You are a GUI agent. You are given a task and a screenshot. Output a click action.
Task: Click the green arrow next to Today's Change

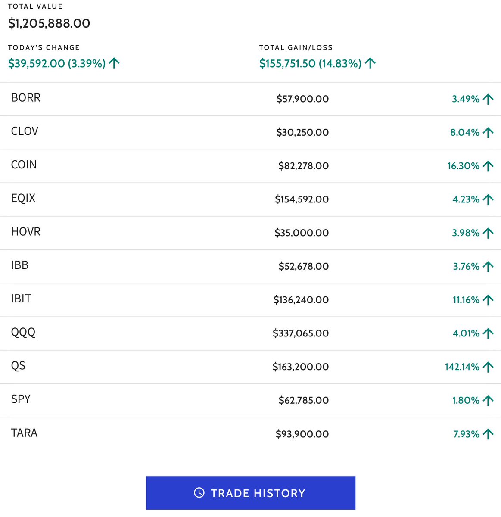[x=114, y=63]
